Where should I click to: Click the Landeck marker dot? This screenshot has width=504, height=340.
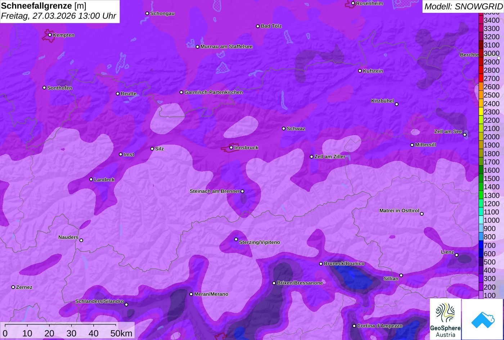[x=91, y=180]
